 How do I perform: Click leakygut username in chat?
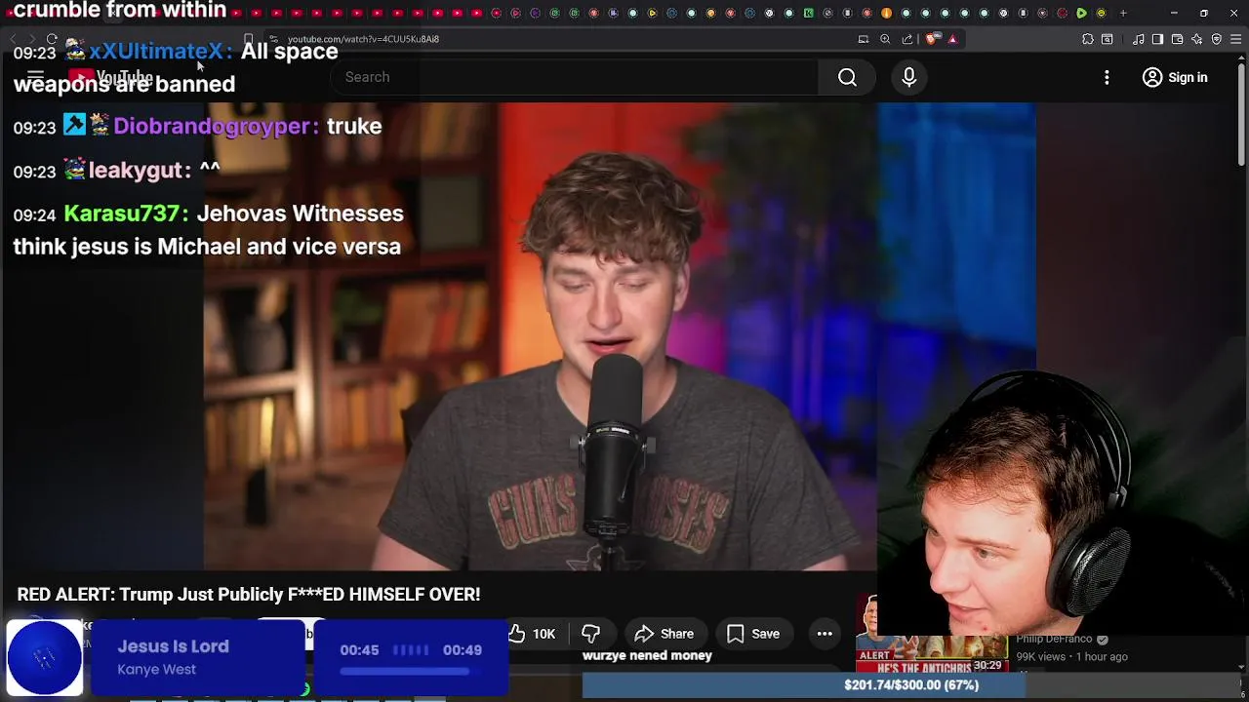tap(136, 170)
